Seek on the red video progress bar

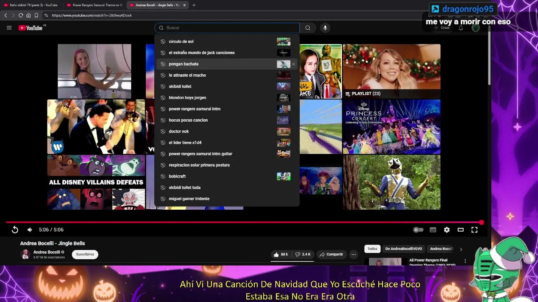click(244, 222)
